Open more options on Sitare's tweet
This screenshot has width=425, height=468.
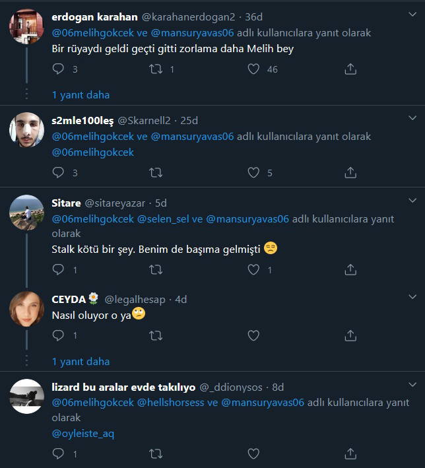coord(412,203)
